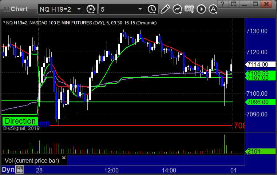
Task: Click the 7100.00 price axis label
Action: 257,94
